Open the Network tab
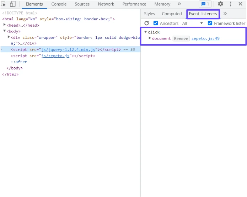The image size is (247, 197). coord(106,4)
